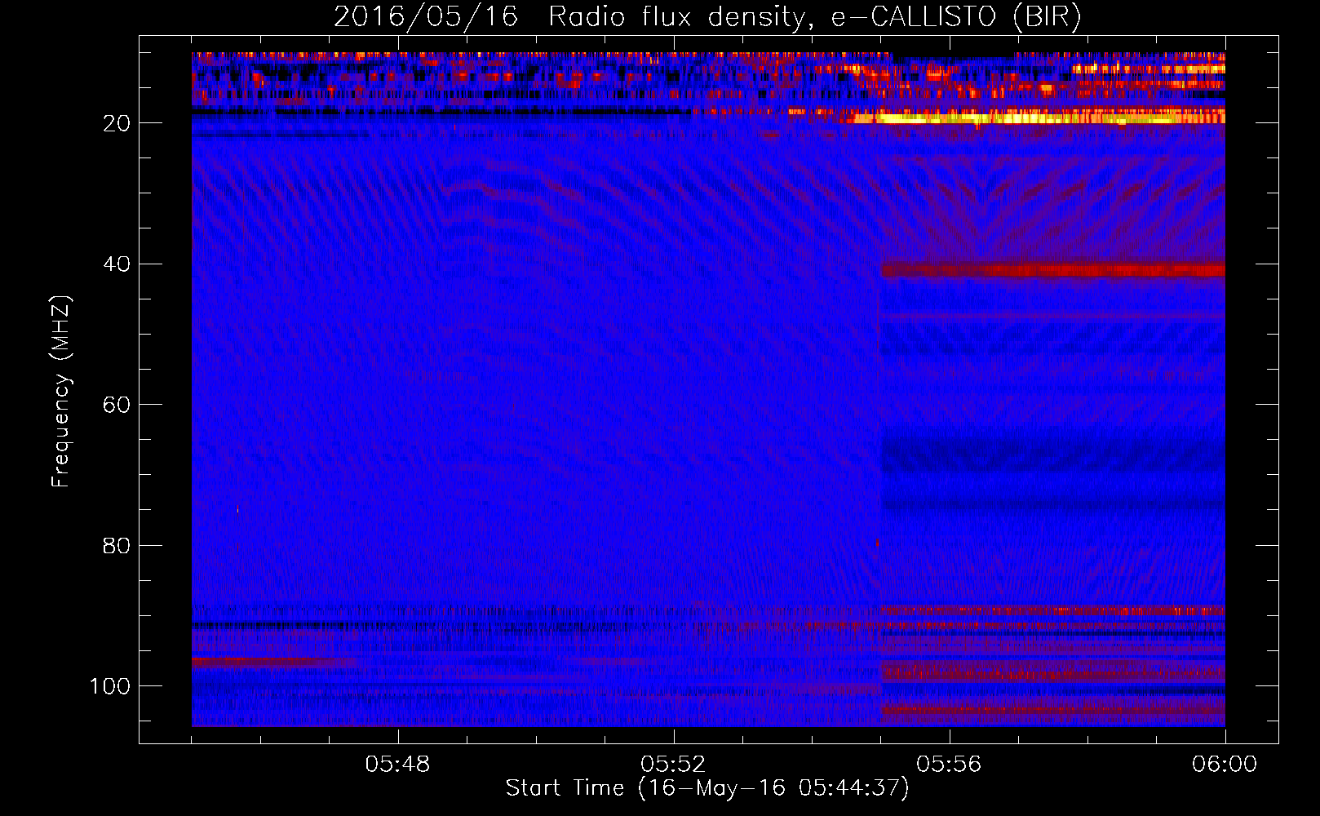This screenshot has width=1320, height=816.
Task: Click the 'Frequency (MHZ)' axis label
Action: tap(61, 392)
